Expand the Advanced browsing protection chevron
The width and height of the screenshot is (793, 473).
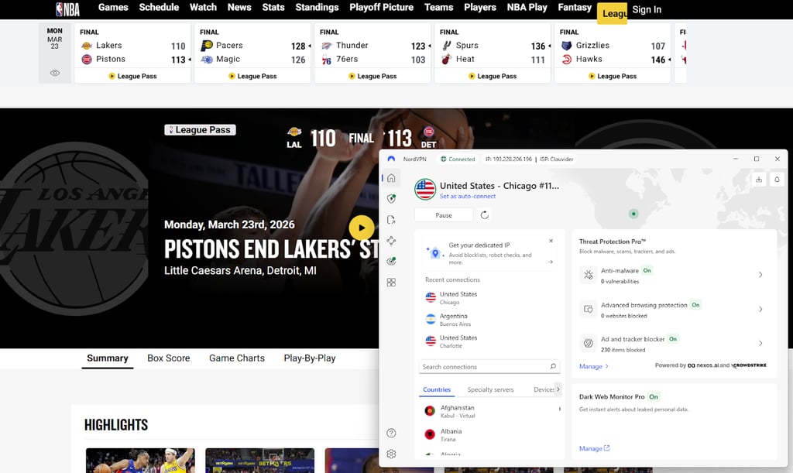click(760, 310)
